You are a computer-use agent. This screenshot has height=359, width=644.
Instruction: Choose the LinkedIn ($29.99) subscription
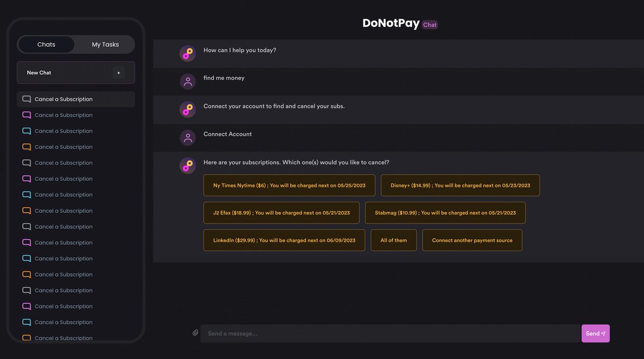284,241
